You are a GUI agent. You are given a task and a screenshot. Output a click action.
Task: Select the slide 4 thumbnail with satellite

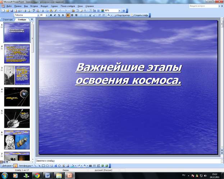click(17, 96)
